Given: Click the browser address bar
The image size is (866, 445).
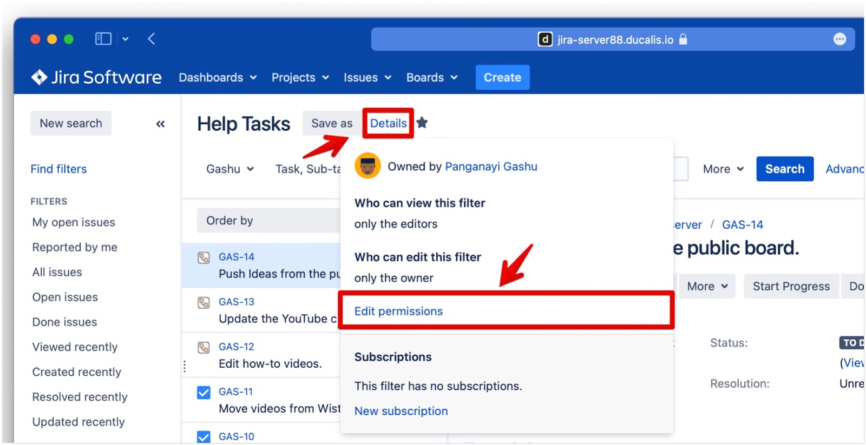Looking at the screenshot, I should pyautogui.click(x=613, y=39).
